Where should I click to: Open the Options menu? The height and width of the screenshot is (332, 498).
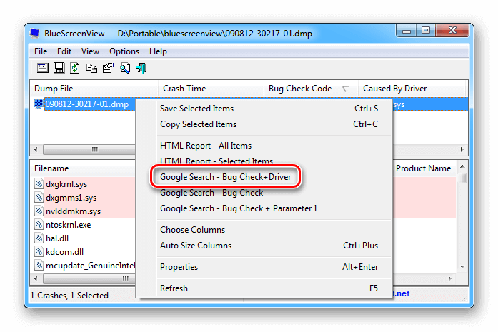click(x=124, y=51)
